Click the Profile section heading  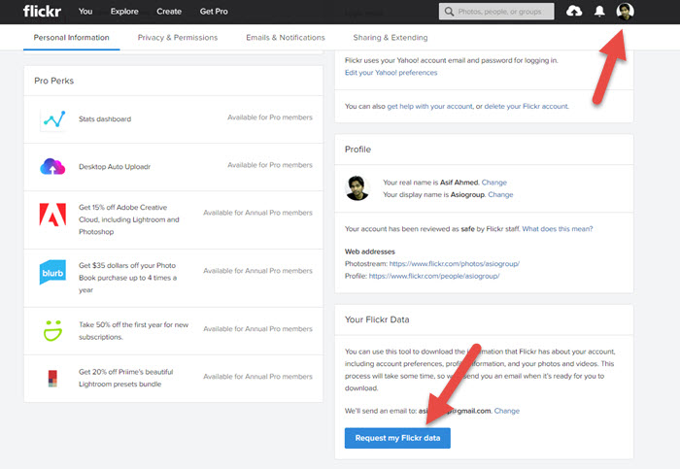(357, 150)
